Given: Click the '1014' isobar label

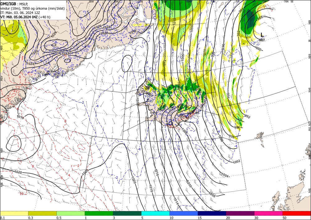Looking at the screenshot, I should [176, 201].
